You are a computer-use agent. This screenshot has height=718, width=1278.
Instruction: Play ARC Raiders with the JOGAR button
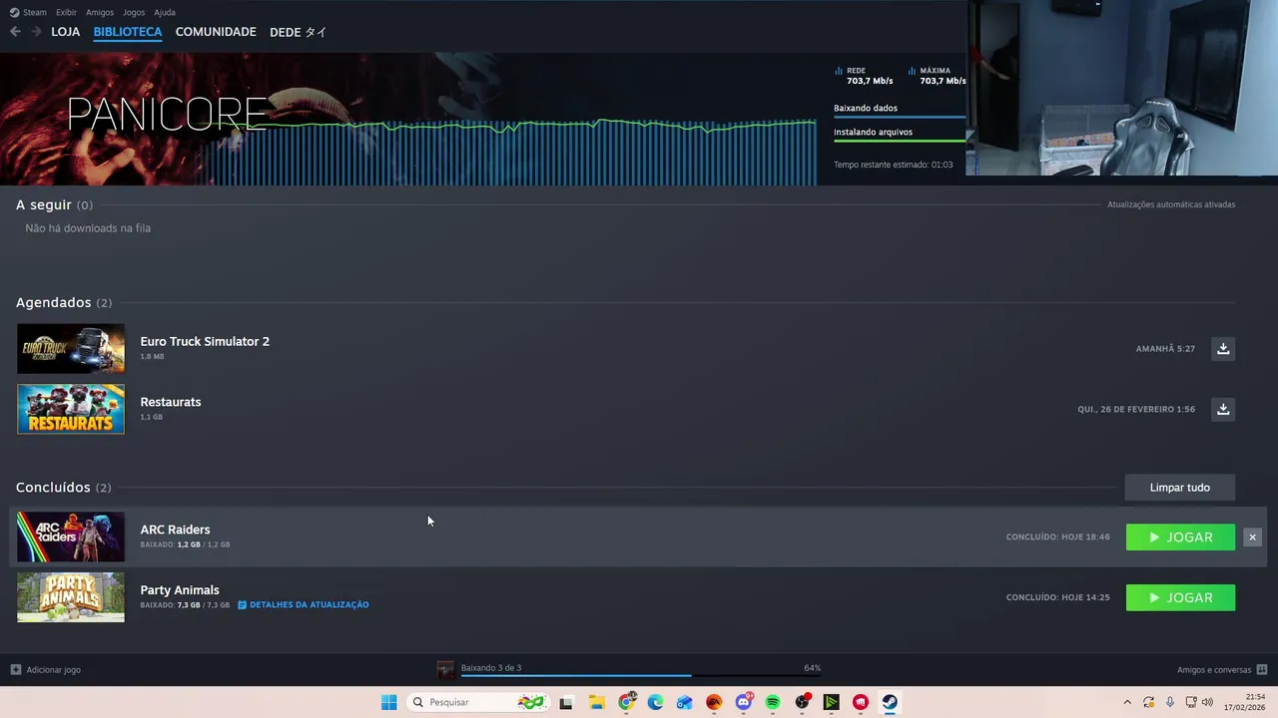1180,538
